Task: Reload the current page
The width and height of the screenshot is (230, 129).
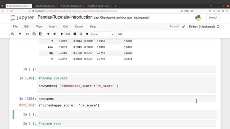Action: (11, 11)
